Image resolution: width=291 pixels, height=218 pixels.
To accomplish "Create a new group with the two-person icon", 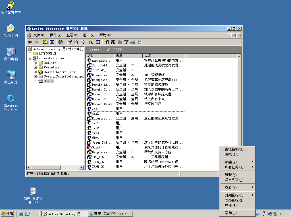I will pos(113,42).
